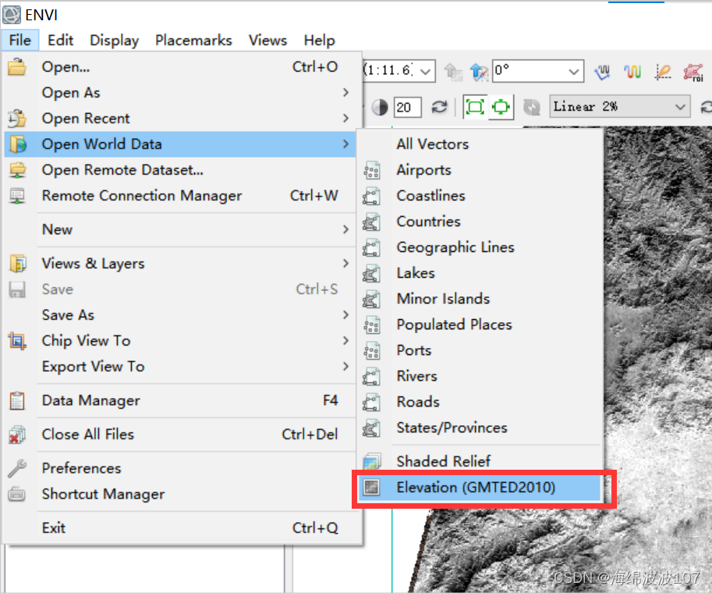
Task: Click the Chip View To crop icon
Action: tap(17, 341)
